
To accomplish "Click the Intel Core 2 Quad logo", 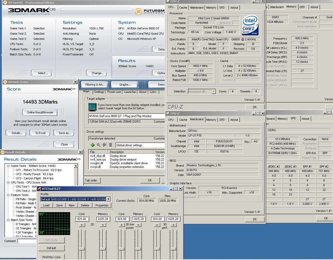I will 250,25.
